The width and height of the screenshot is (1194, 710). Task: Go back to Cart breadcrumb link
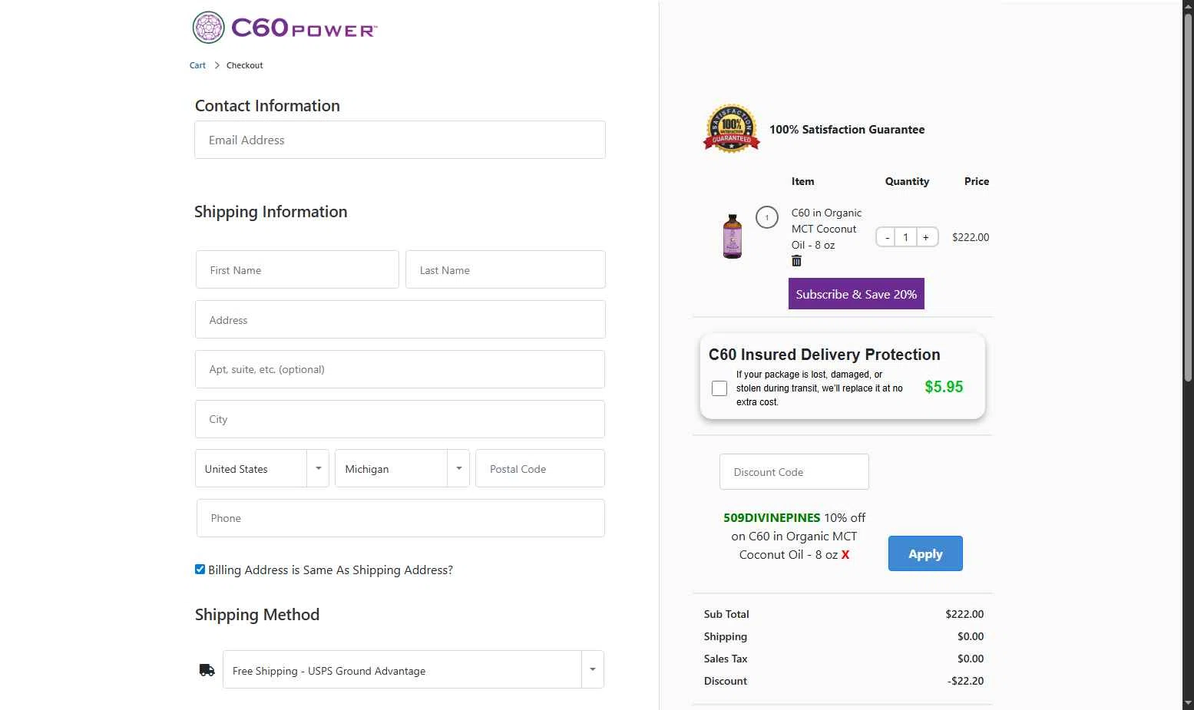click(x=197, y=65)
